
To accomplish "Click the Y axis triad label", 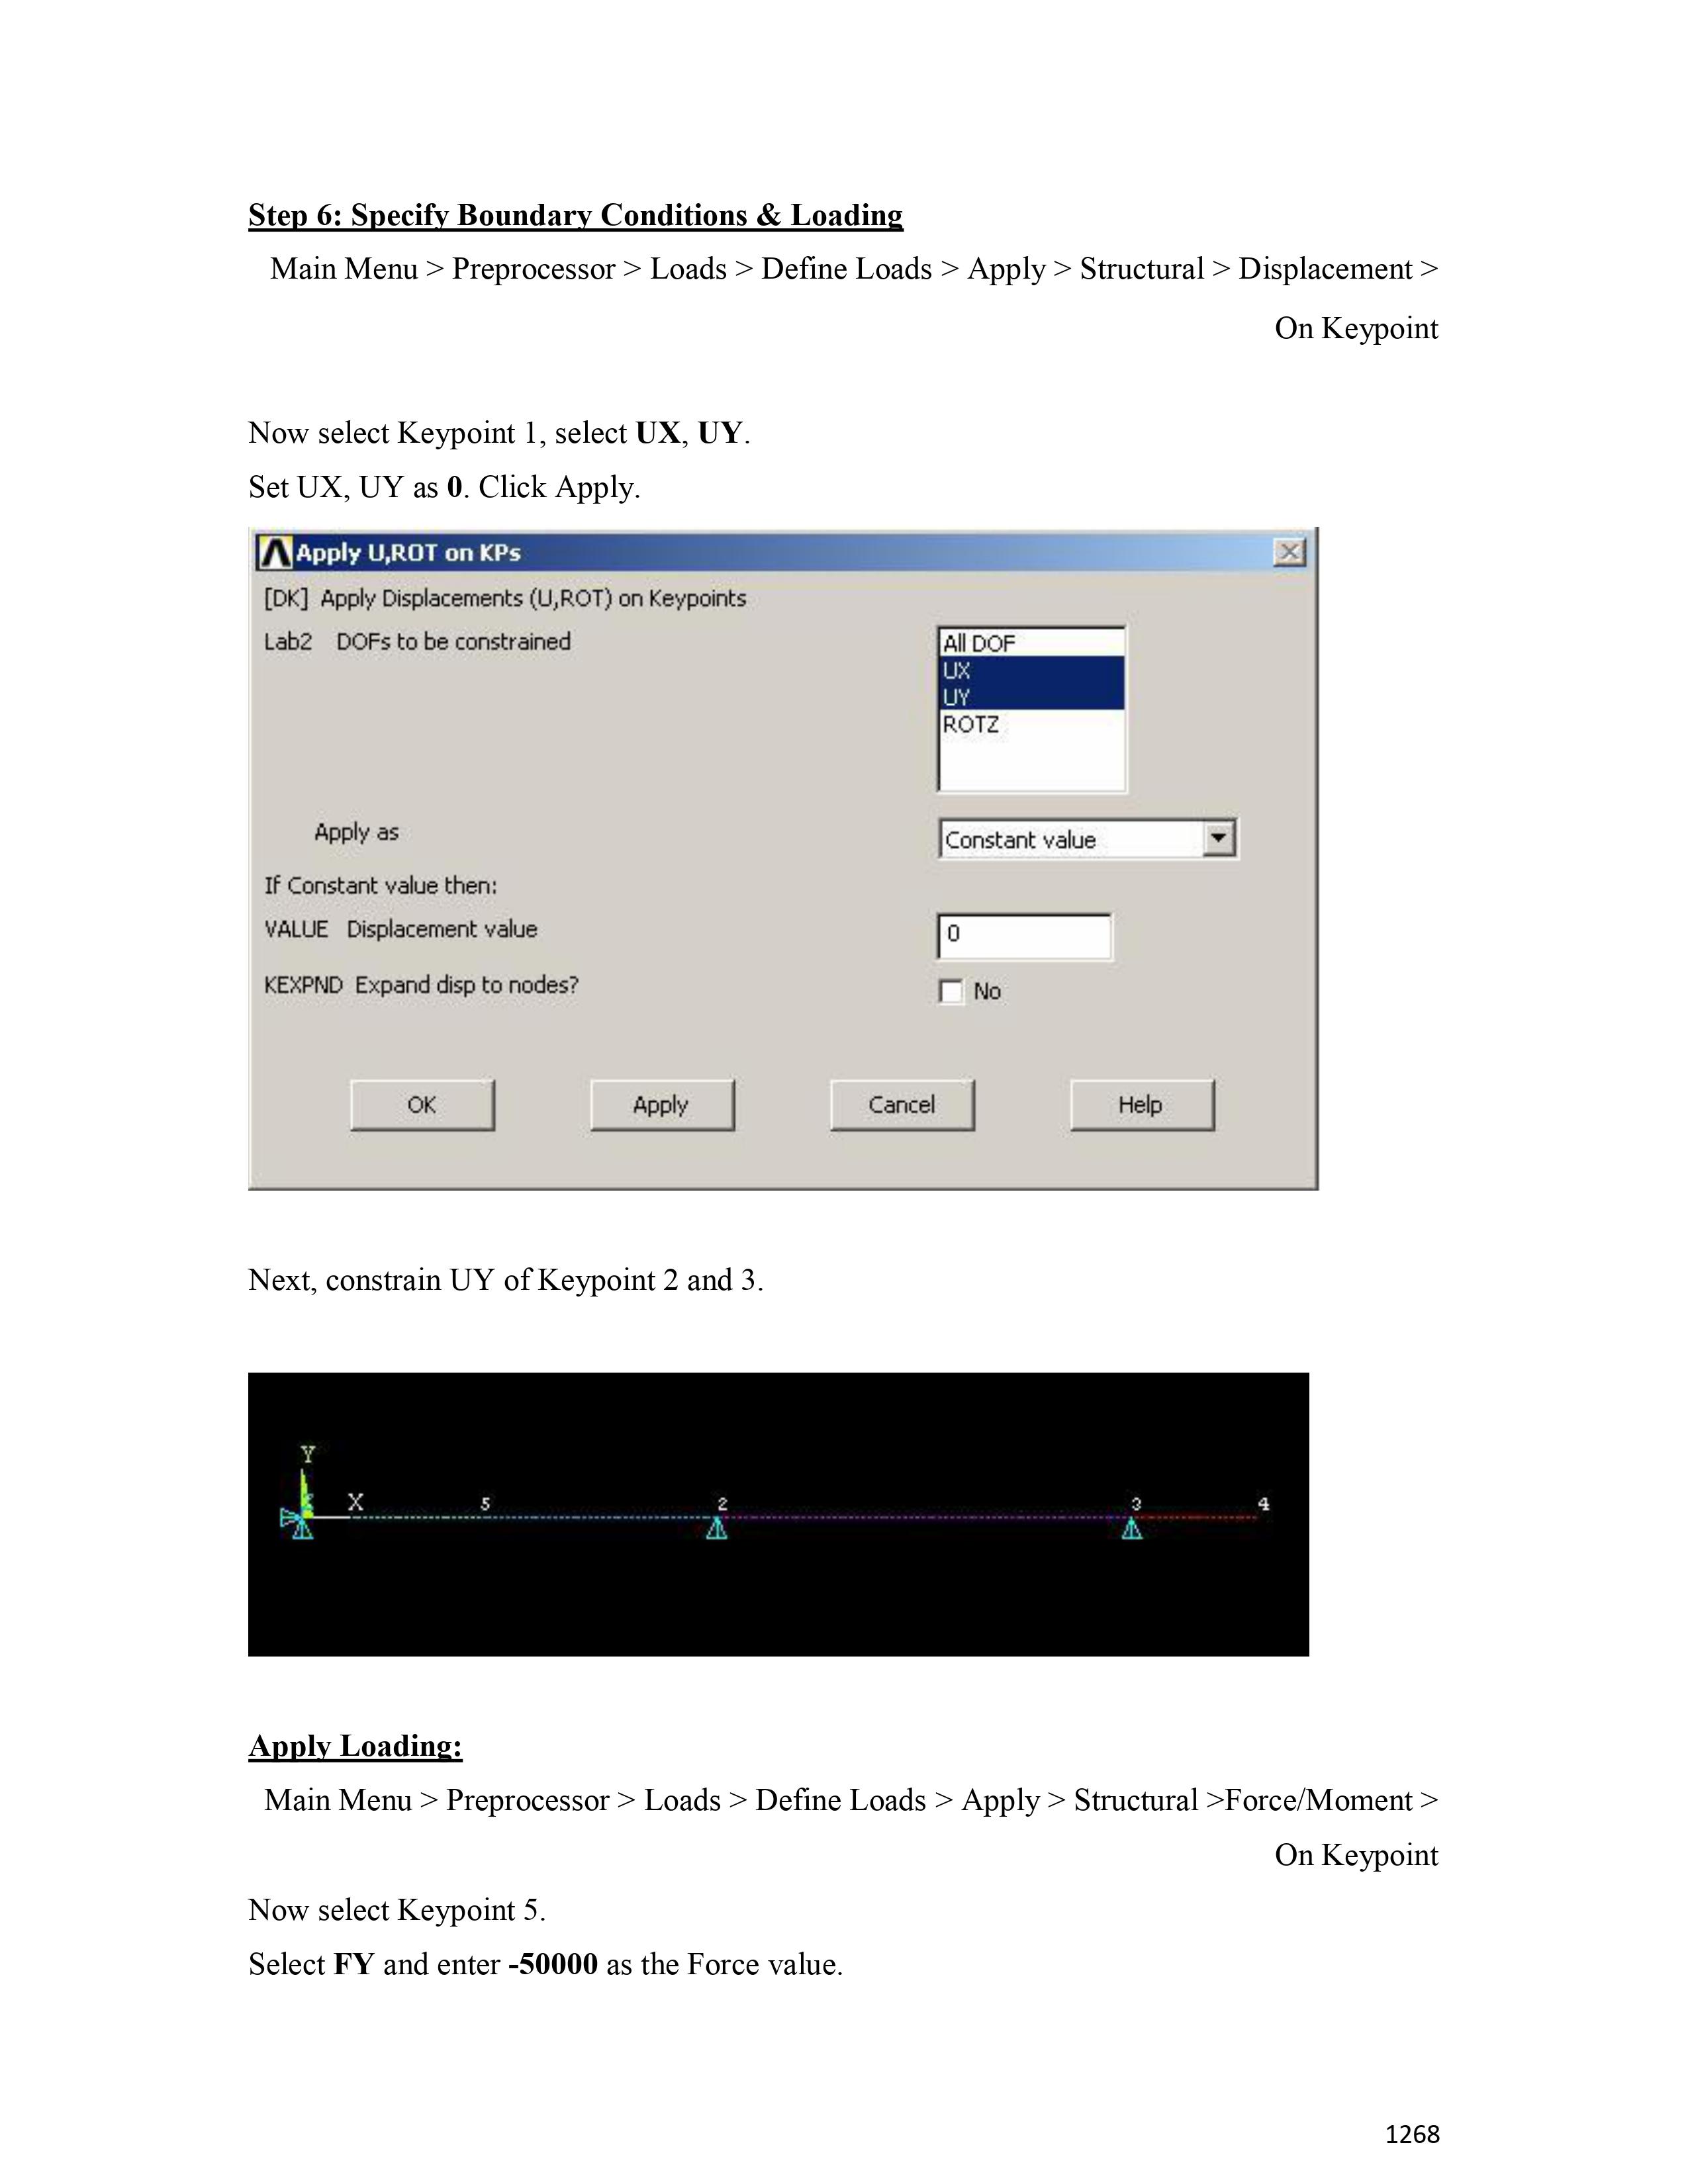I will point(308,1454).
